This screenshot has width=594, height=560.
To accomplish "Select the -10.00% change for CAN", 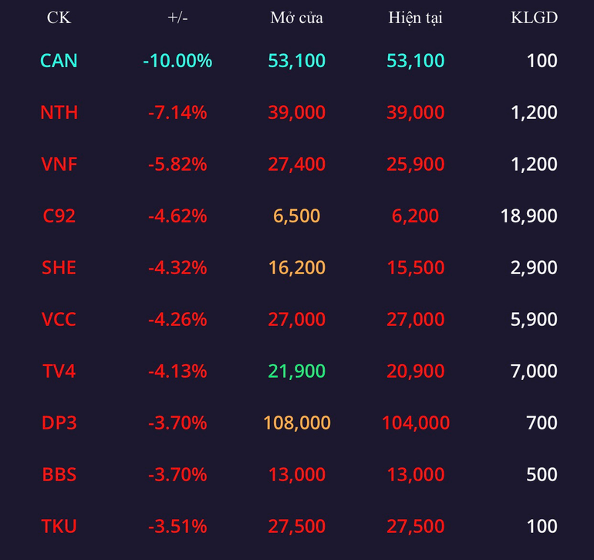I will (x=177, y=61).
